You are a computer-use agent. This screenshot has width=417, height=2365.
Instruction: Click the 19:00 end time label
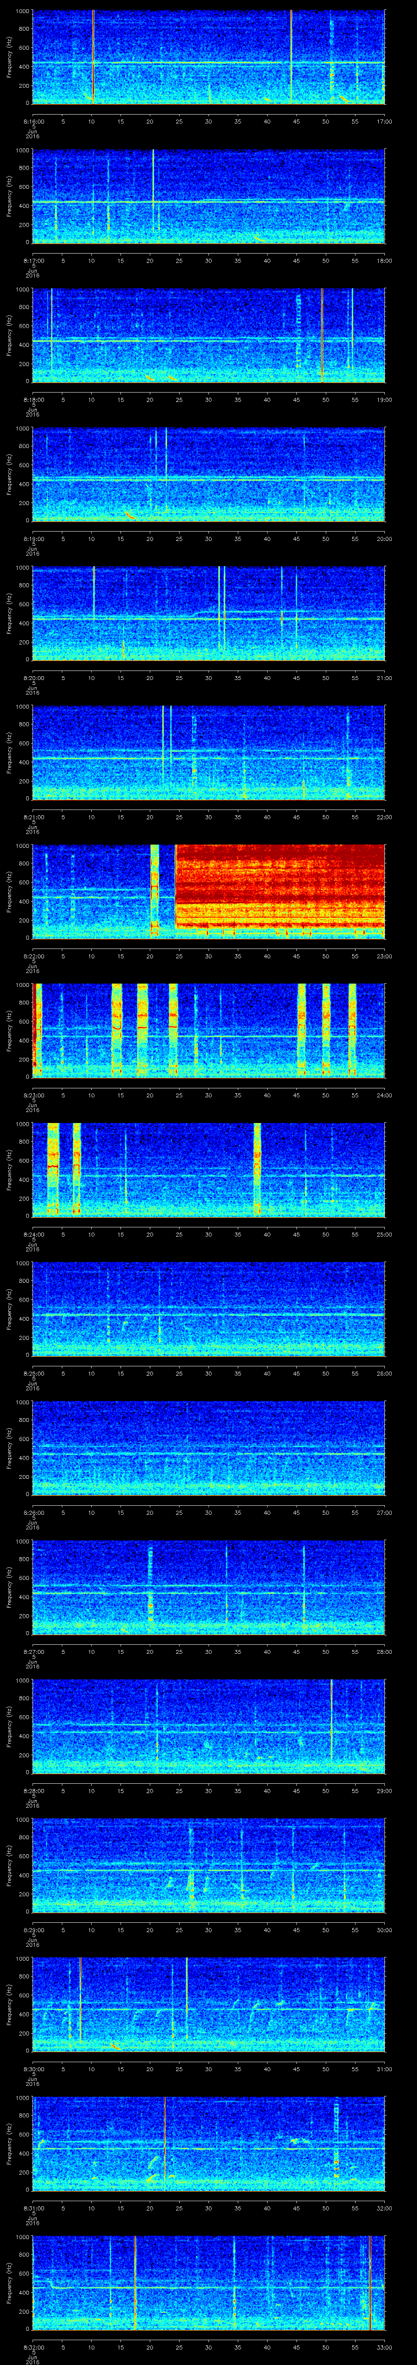click(385, 399)
